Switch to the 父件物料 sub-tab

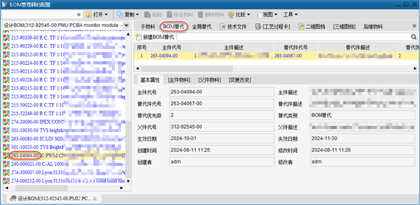coord(210,80)
